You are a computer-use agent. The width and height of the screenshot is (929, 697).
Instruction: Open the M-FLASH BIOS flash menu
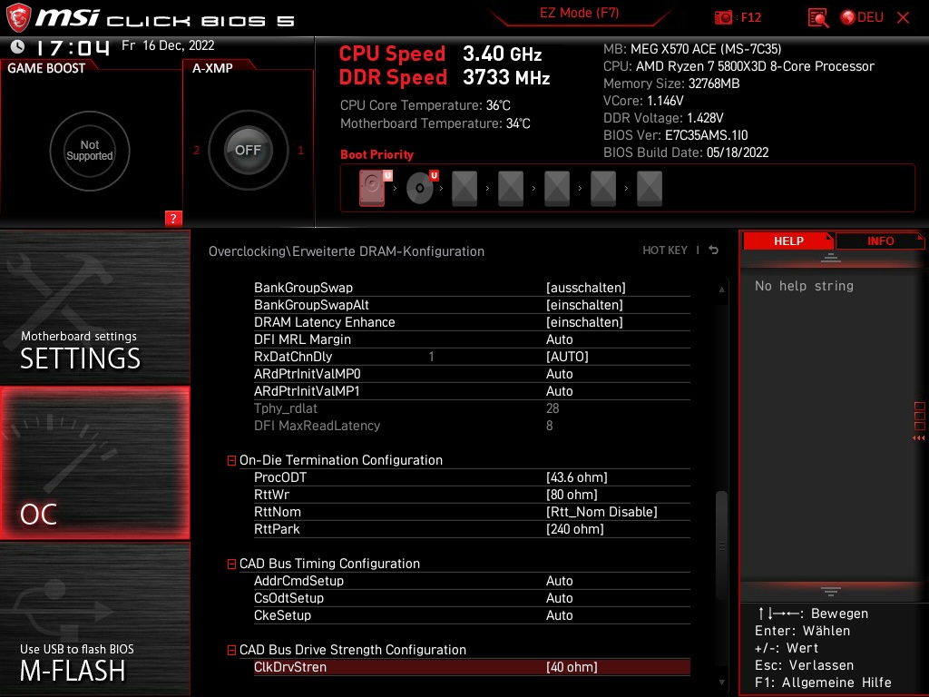[94, 619]
